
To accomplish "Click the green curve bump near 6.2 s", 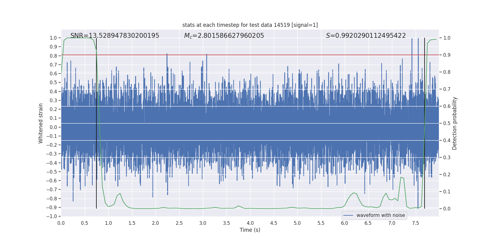I will [353, 193].
